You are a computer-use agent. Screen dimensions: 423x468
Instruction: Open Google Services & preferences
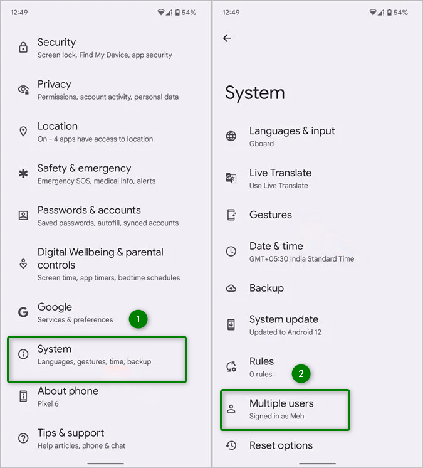(x=106, y=313)
